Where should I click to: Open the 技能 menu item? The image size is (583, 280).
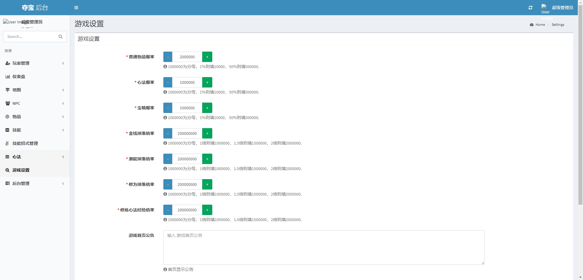tap(35, 130)
